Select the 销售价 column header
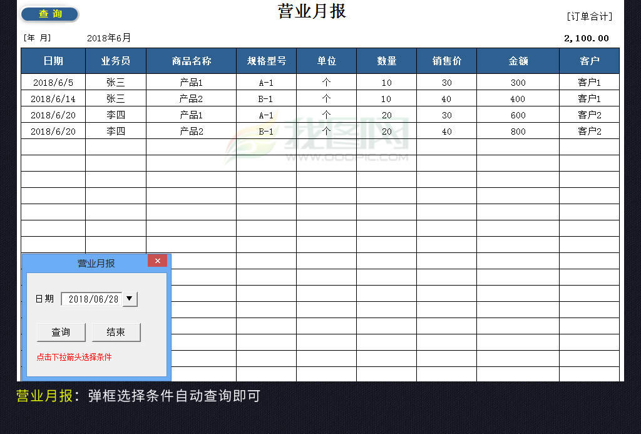Image resolution: width=641 pixels, height=434 pixels. pyautogui.click(x=446, y=61)
